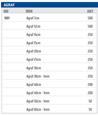Choose the Agraf 60cm - 1mm item
Image resolution: width=98 pixels, height=115 pixels.
tap(38, 109)
